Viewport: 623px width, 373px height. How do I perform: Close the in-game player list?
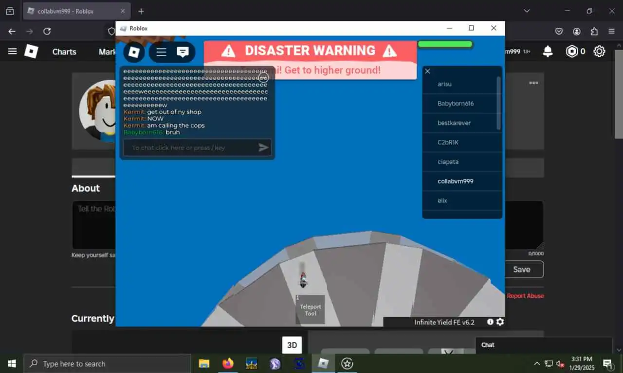(427, 71)
